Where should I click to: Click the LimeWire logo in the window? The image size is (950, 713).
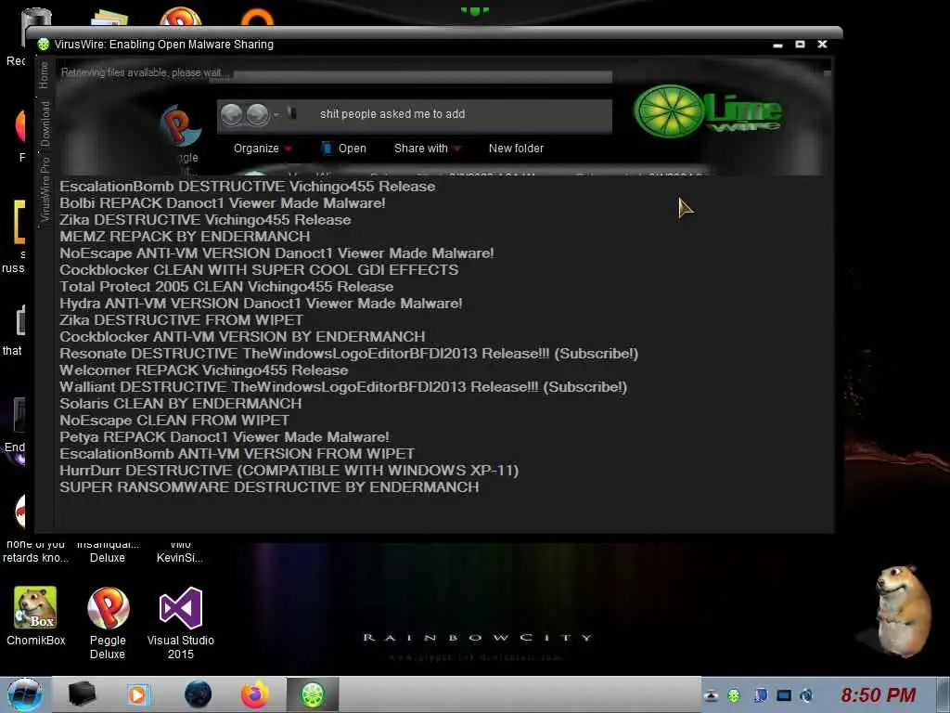[x=707, y=111]
